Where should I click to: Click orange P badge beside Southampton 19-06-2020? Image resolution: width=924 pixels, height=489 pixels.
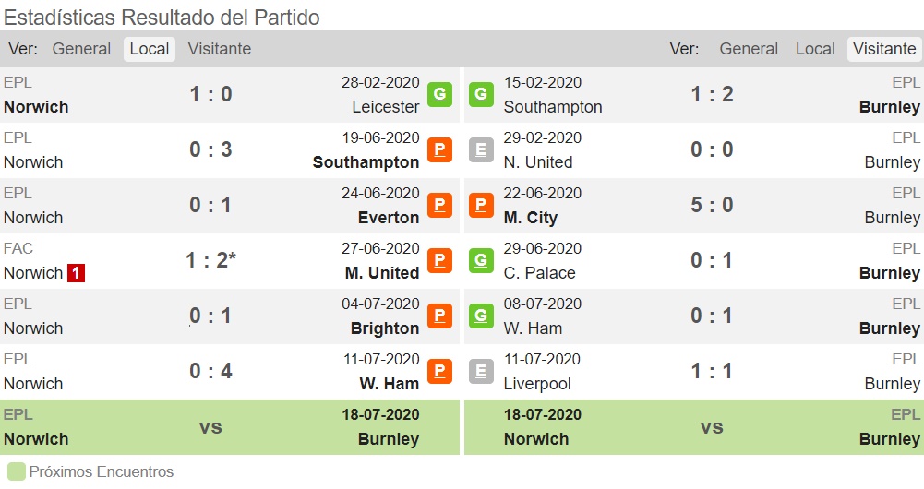pos(439,149)
